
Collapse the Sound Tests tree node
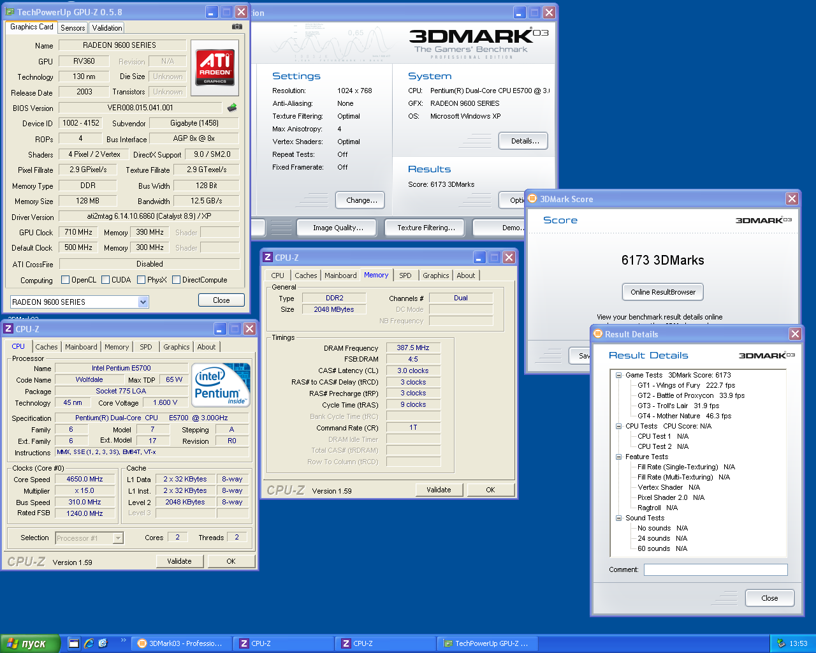tap(618, 518)
